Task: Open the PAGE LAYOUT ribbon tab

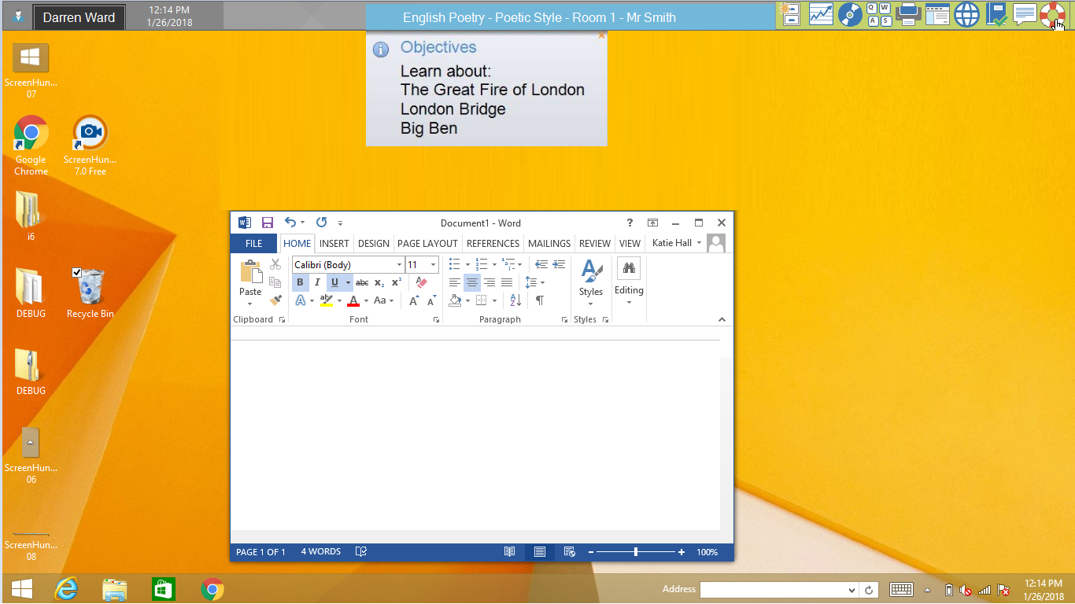Action: click(427, 243)
